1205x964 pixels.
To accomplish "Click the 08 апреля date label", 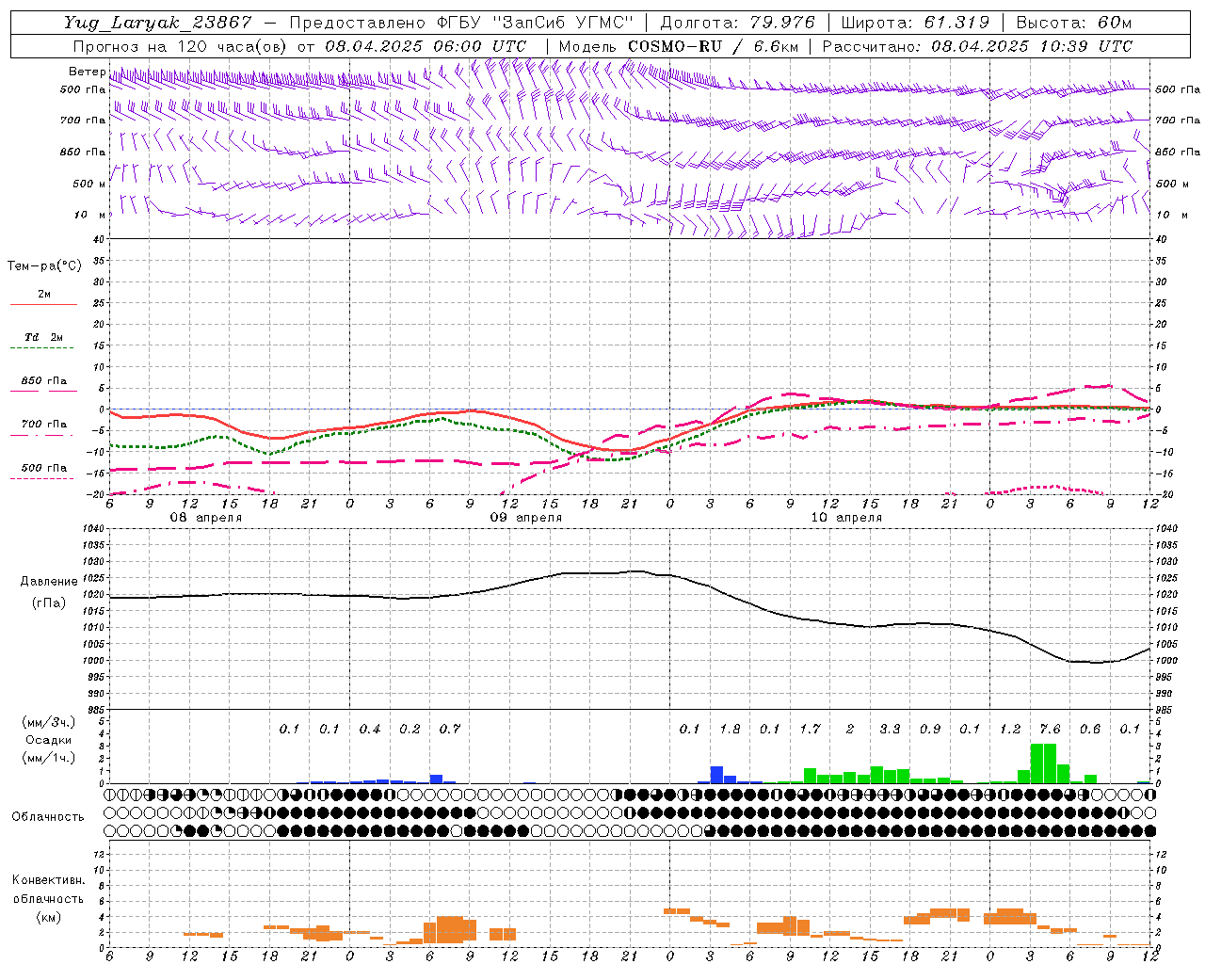I will pyautogui.click(x=205, y=518).
